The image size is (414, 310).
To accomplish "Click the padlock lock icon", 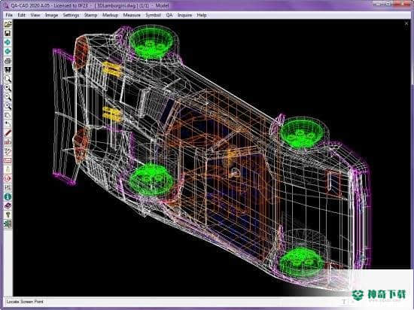I will pos(8,169).
